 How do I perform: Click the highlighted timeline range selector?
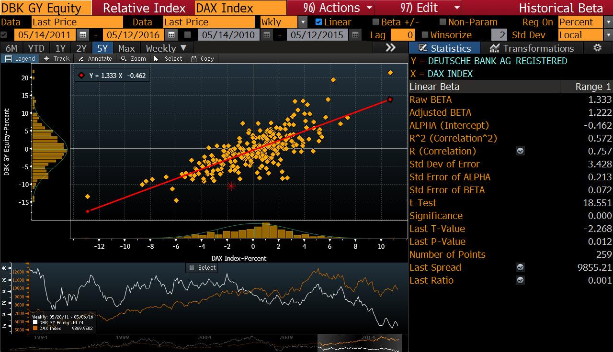(x=359, y=343)
